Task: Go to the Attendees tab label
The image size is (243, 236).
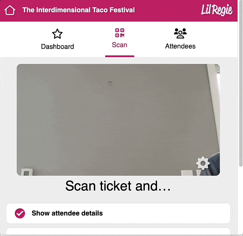Action: pyautogui.click(x=180, y=46)
